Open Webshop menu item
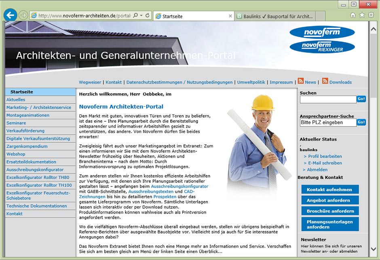The height and width of the screenshot is (260, 380). click(40, 154)
